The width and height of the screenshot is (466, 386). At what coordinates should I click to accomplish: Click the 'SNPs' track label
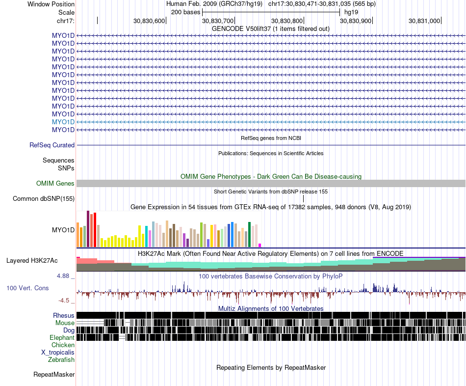(66, 168)
